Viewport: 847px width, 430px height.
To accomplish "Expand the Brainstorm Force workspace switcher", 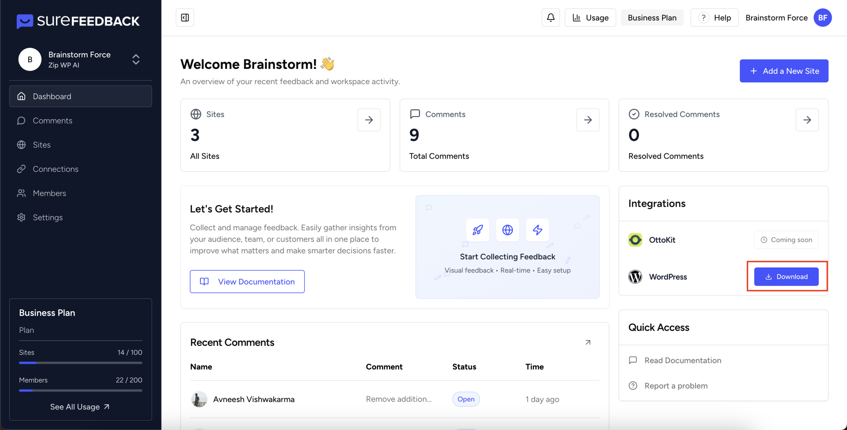I will tap(136, 60).
